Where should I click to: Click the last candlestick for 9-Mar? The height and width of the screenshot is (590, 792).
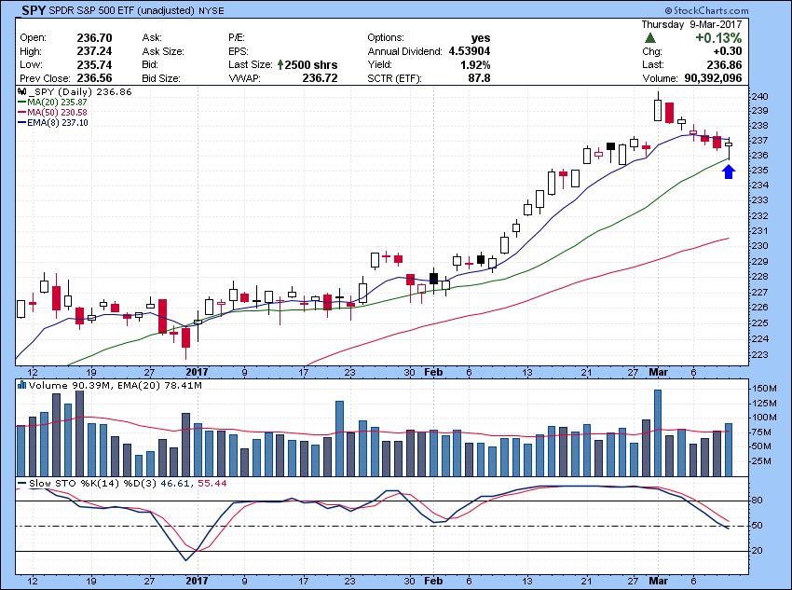pyautogui.click(x=729, y=148)
